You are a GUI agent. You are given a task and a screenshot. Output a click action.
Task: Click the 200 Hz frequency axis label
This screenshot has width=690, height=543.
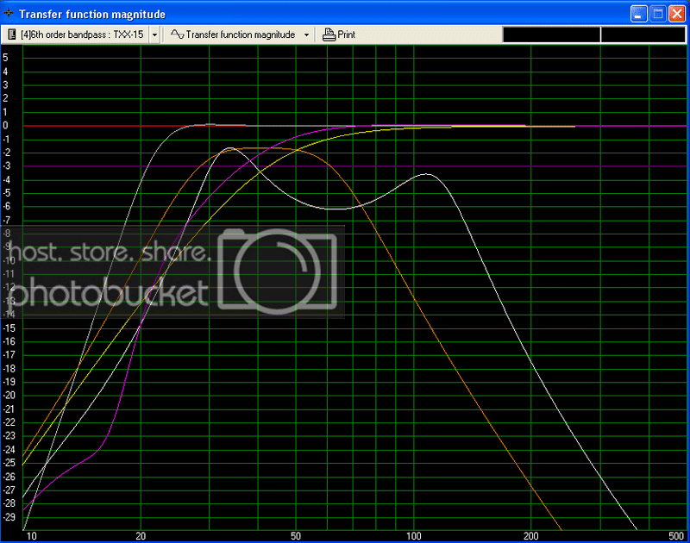click(x=531, y=536)
